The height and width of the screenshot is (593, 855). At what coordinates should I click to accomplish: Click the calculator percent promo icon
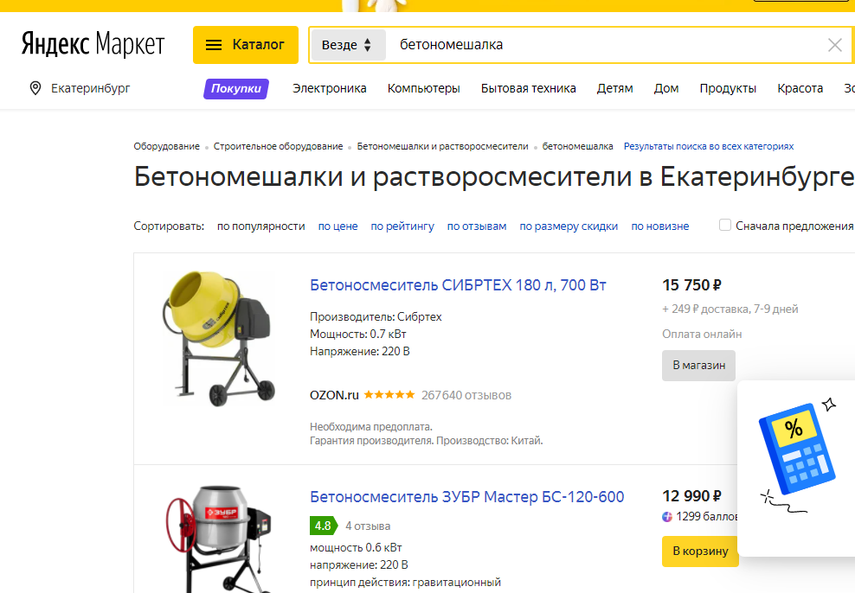pos(795,456)
